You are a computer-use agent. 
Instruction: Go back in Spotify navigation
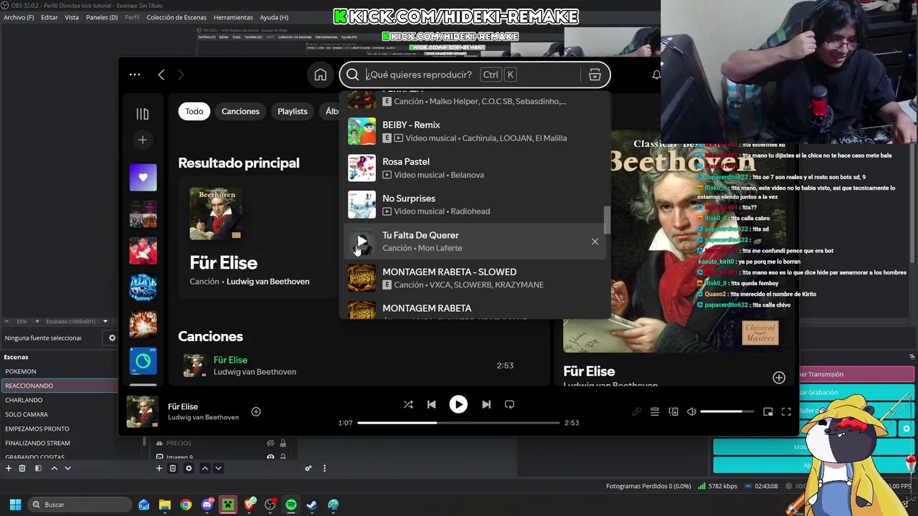pyautogui.click(x=161, y=75)
